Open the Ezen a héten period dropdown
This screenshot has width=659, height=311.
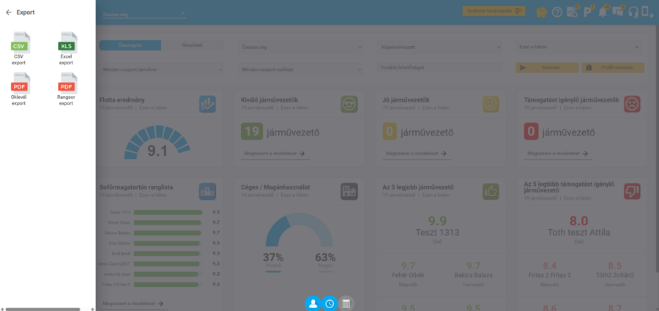tap(578, 47)
